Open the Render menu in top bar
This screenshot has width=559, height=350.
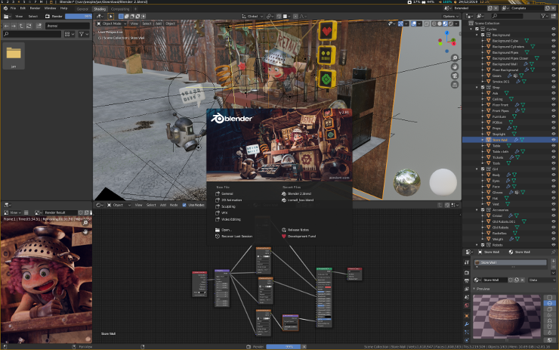tap(35, 8)
